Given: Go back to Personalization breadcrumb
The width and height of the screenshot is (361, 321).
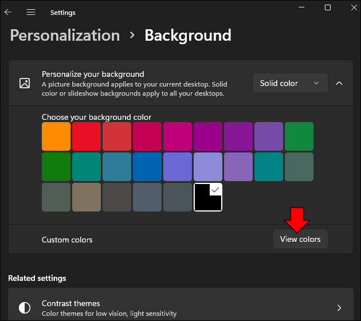Looking at the screenshot, I should pyautogui.click(x=65, y=36).
